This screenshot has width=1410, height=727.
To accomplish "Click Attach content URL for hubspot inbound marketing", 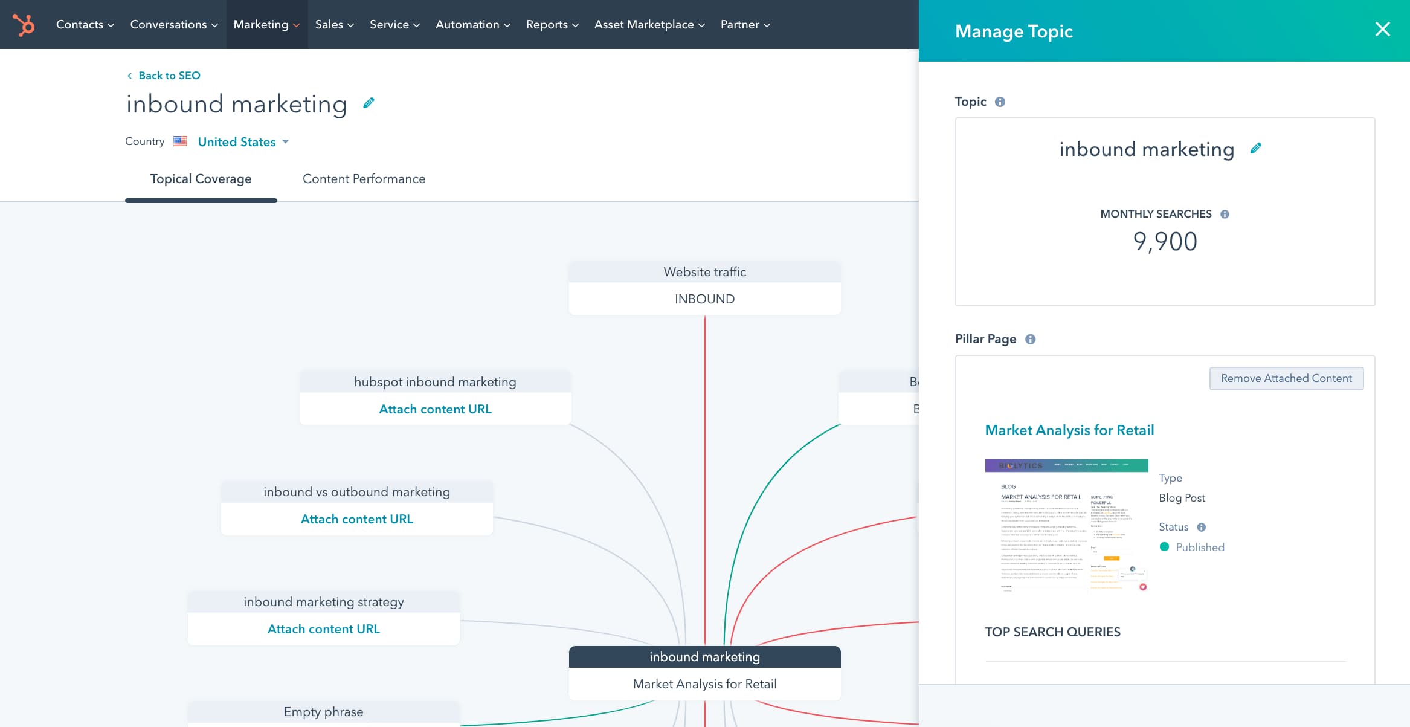I will [x=434, y=408].
